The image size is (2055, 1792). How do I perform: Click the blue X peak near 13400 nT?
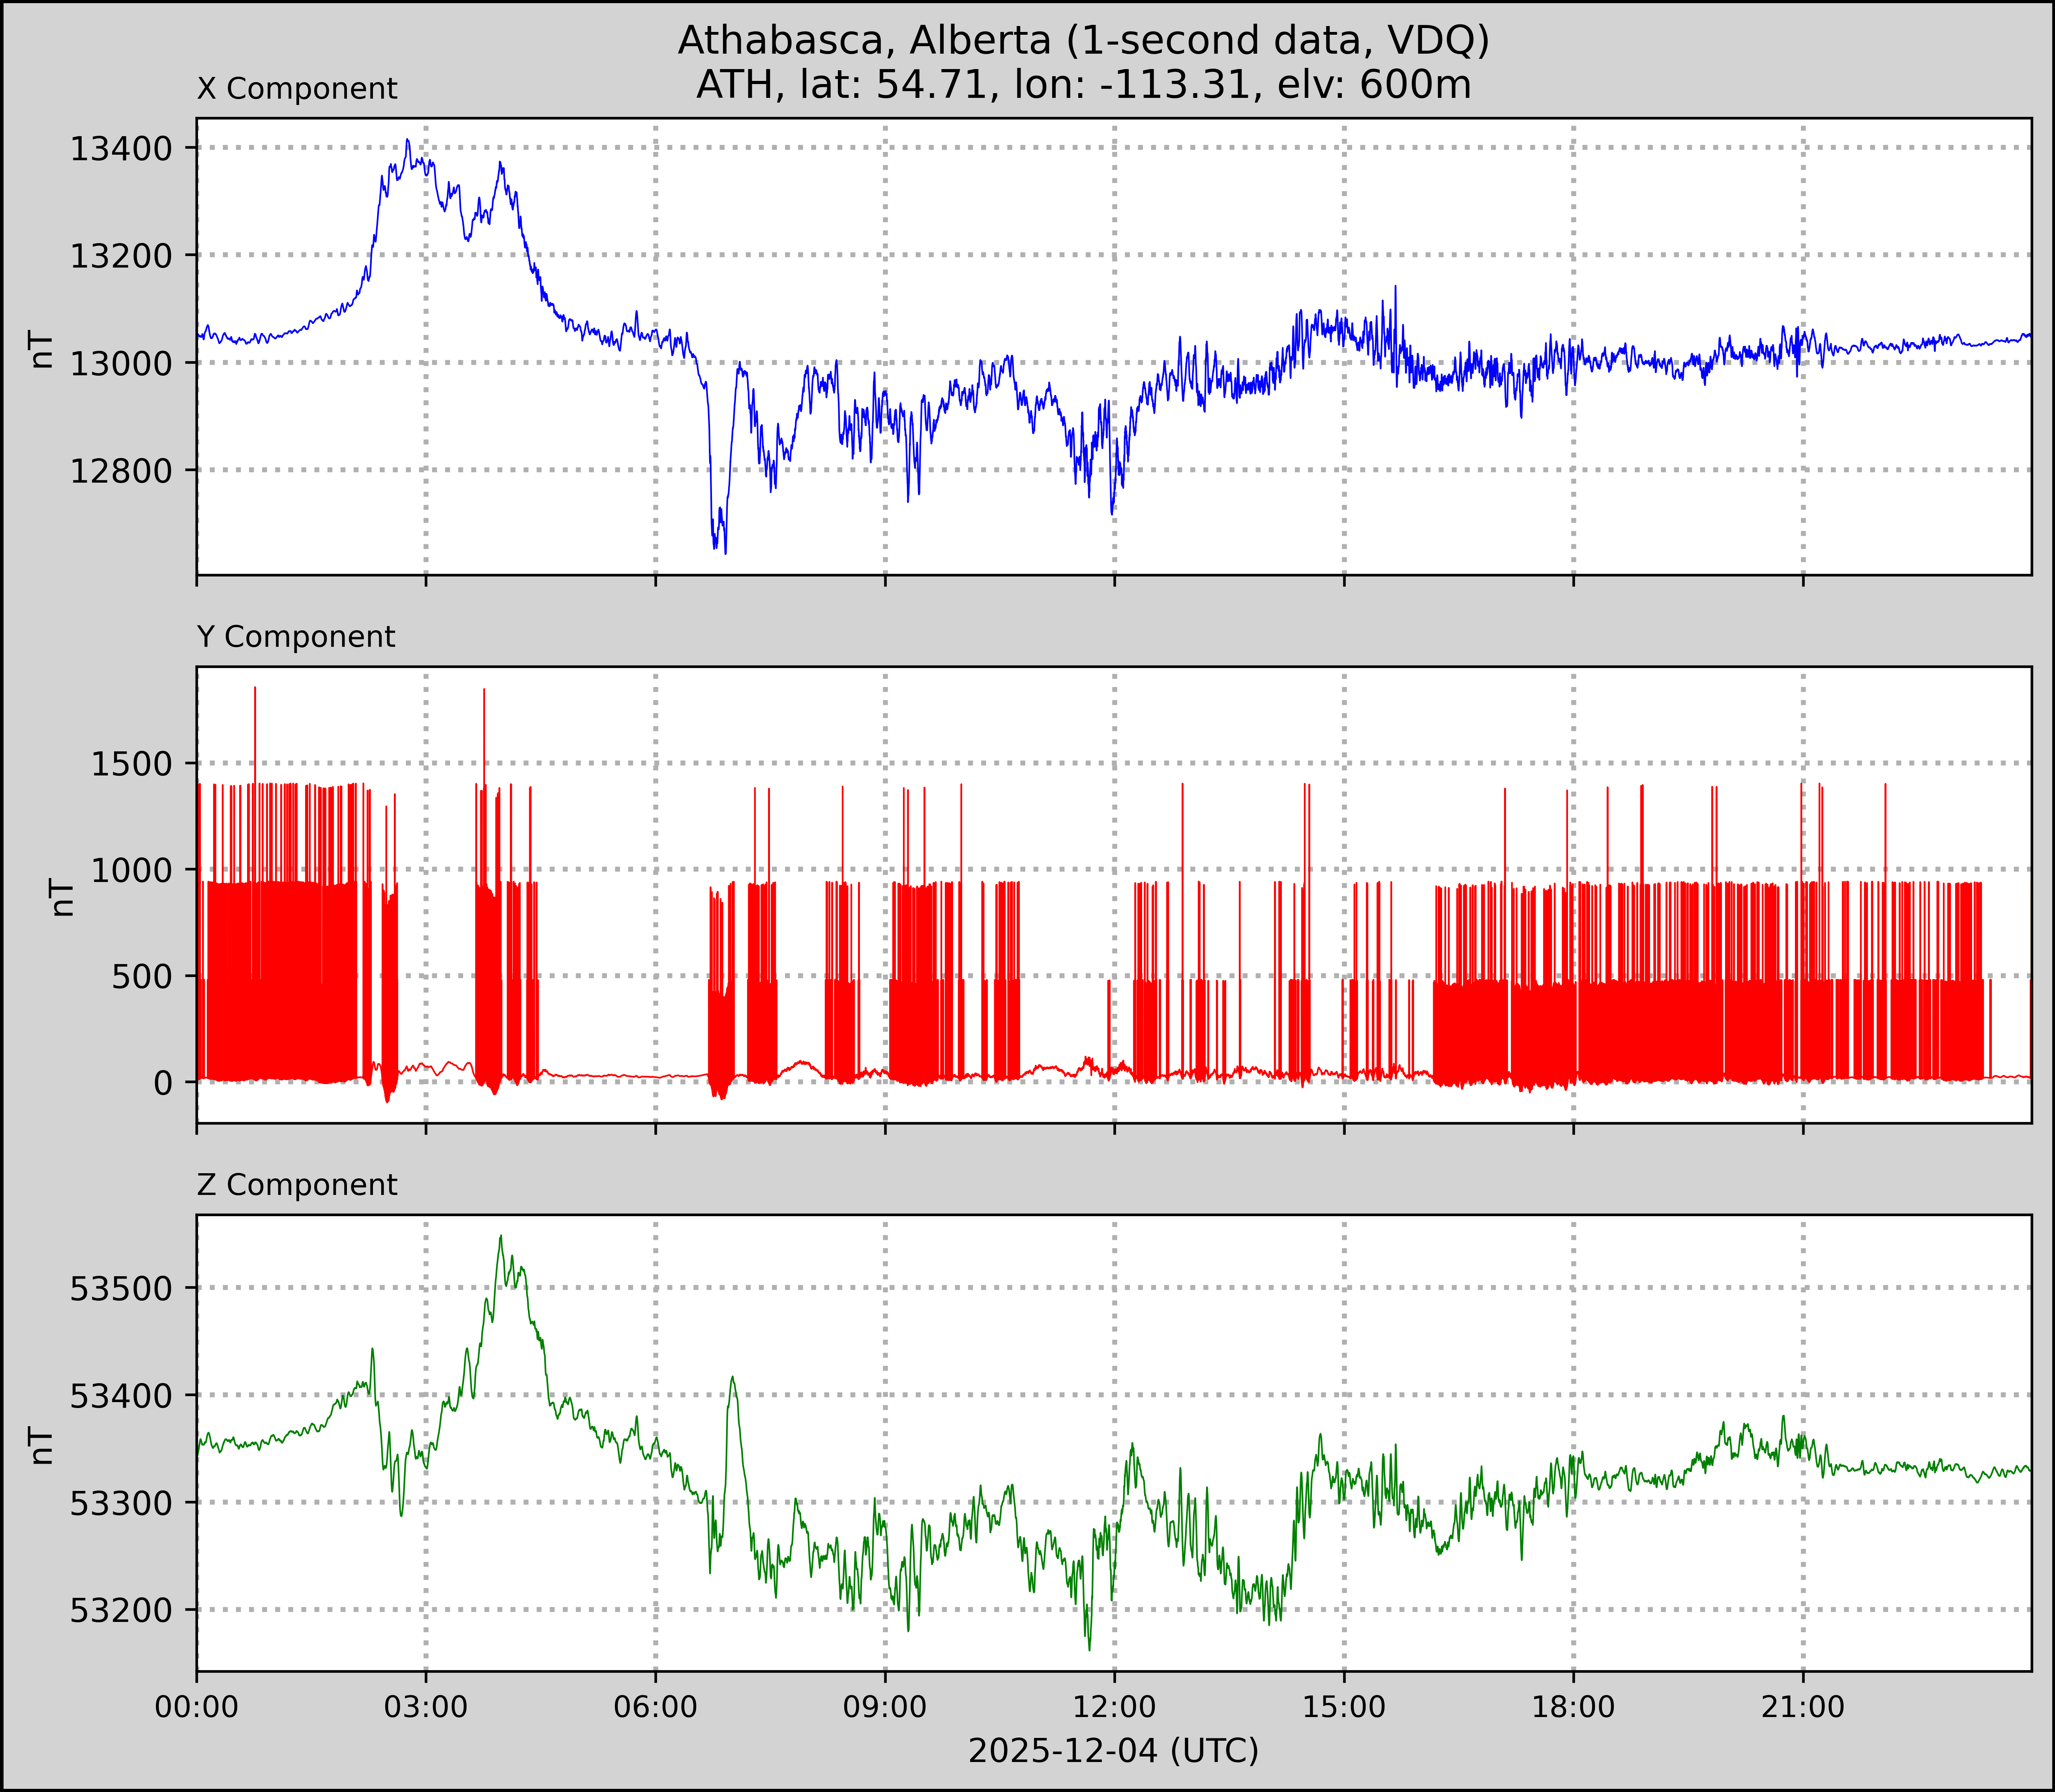pos(407,141)
